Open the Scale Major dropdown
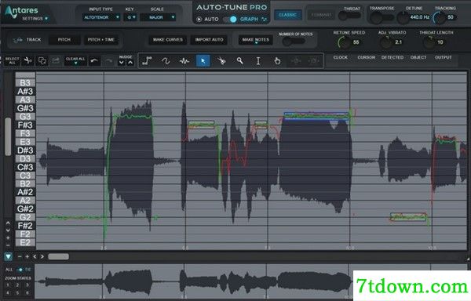471x301 pixels. coord(159,17)
